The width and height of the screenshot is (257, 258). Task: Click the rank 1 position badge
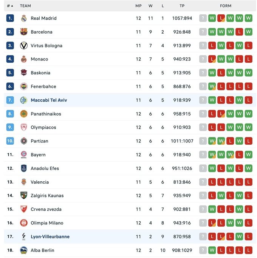point(10,18)
